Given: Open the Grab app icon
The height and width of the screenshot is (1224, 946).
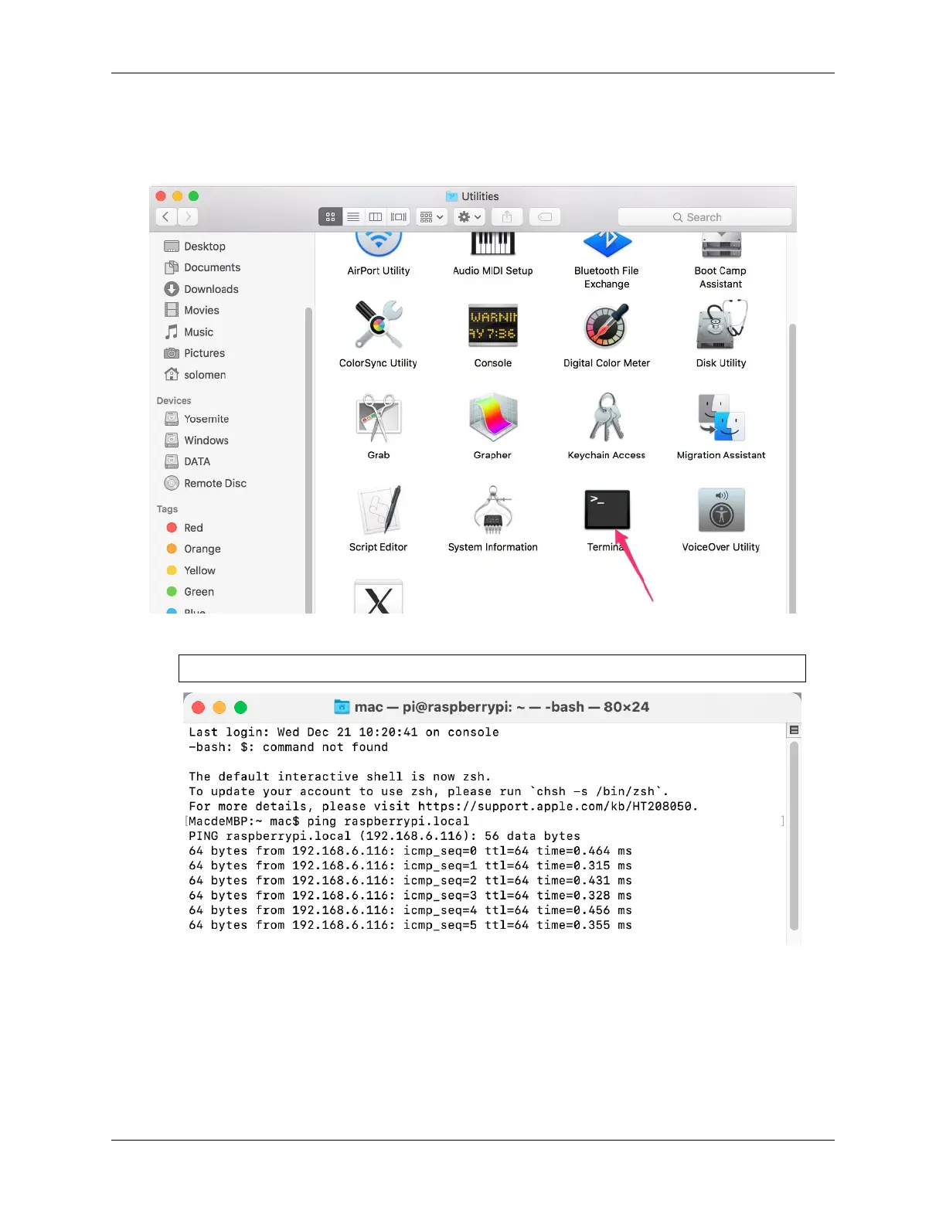Looking at the screenshot, I should click(x=379, y=418).
